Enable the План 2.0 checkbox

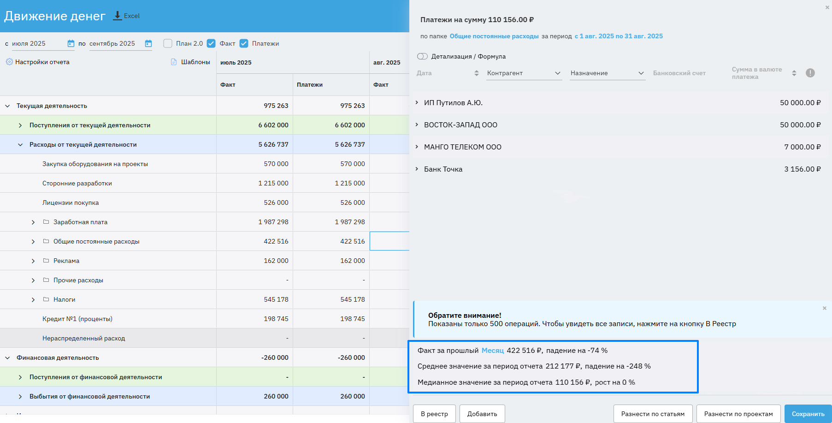pyautogui.click(x=168, y=43)
